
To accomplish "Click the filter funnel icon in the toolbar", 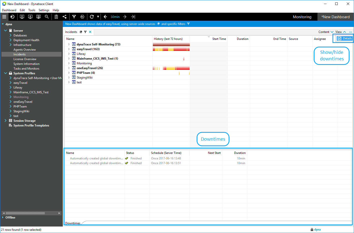I will coord(74,17).
